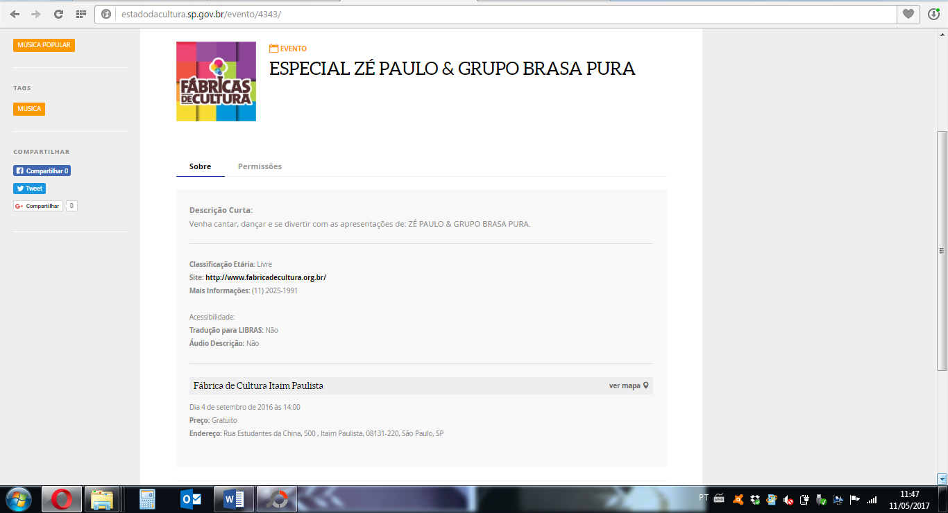The width and height of the screenshot is (948, 513).
Task: Open the Speed Dial grid icon
Action: click(81, 14)
